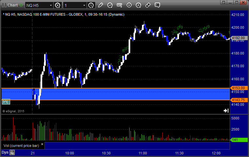Click the 5000 volume axis label
The width and height of the screenshot is (249, 157).
click(x=235, y=118)
